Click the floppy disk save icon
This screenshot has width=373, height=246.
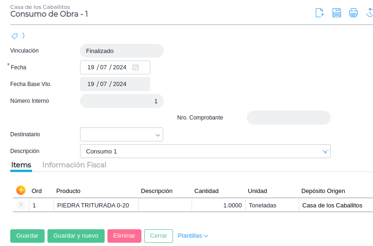(337, 13)
